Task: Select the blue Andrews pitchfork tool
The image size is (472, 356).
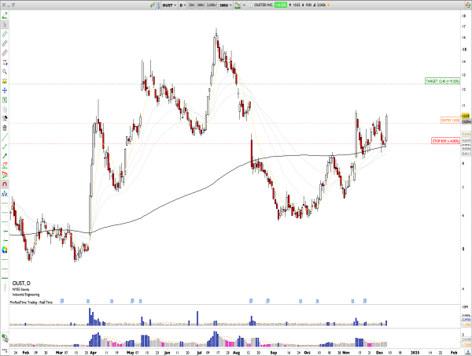Action: pyautogui.click(x=5, y=194)
